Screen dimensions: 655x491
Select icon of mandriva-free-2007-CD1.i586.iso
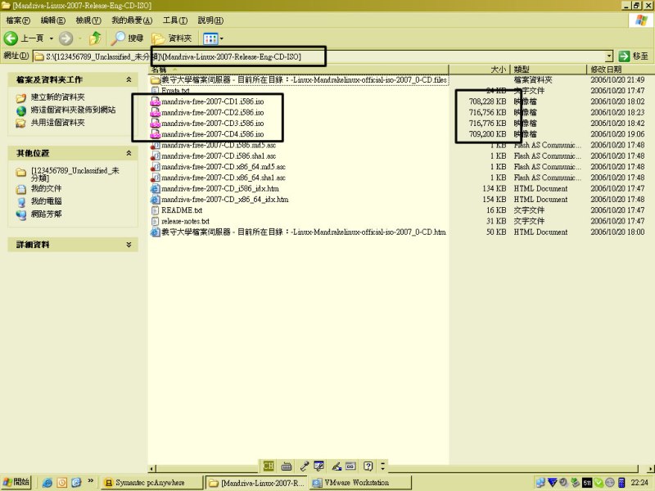click(156, 101)
